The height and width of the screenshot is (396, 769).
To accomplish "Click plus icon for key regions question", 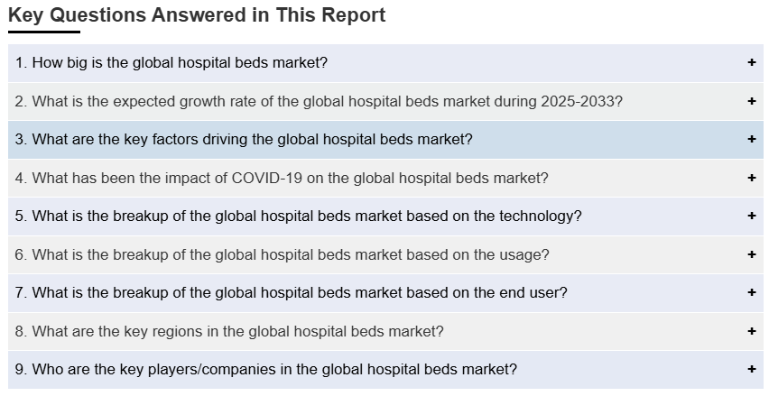I will [751, 331].
